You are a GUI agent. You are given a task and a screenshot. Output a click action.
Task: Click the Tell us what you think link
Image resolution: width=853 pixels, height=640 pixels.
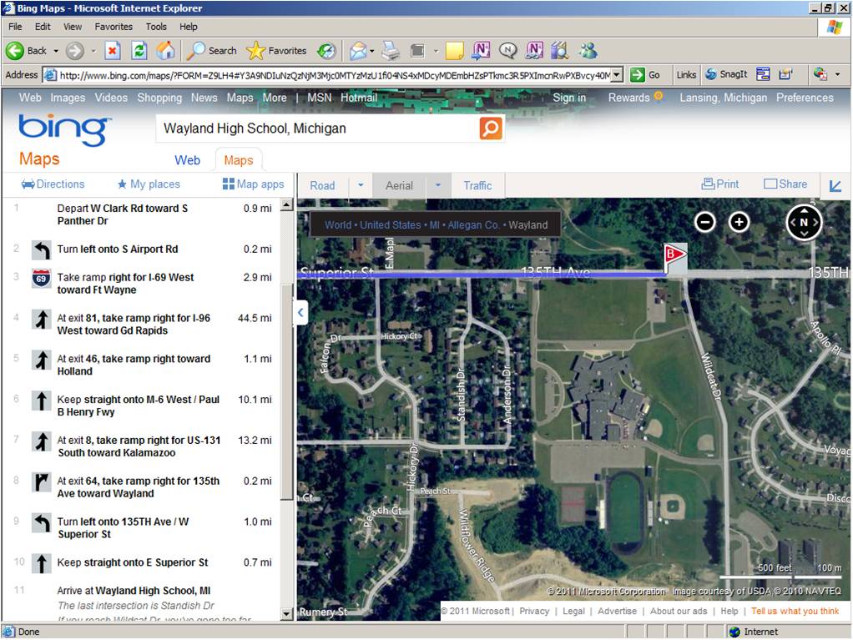point(795,611)
